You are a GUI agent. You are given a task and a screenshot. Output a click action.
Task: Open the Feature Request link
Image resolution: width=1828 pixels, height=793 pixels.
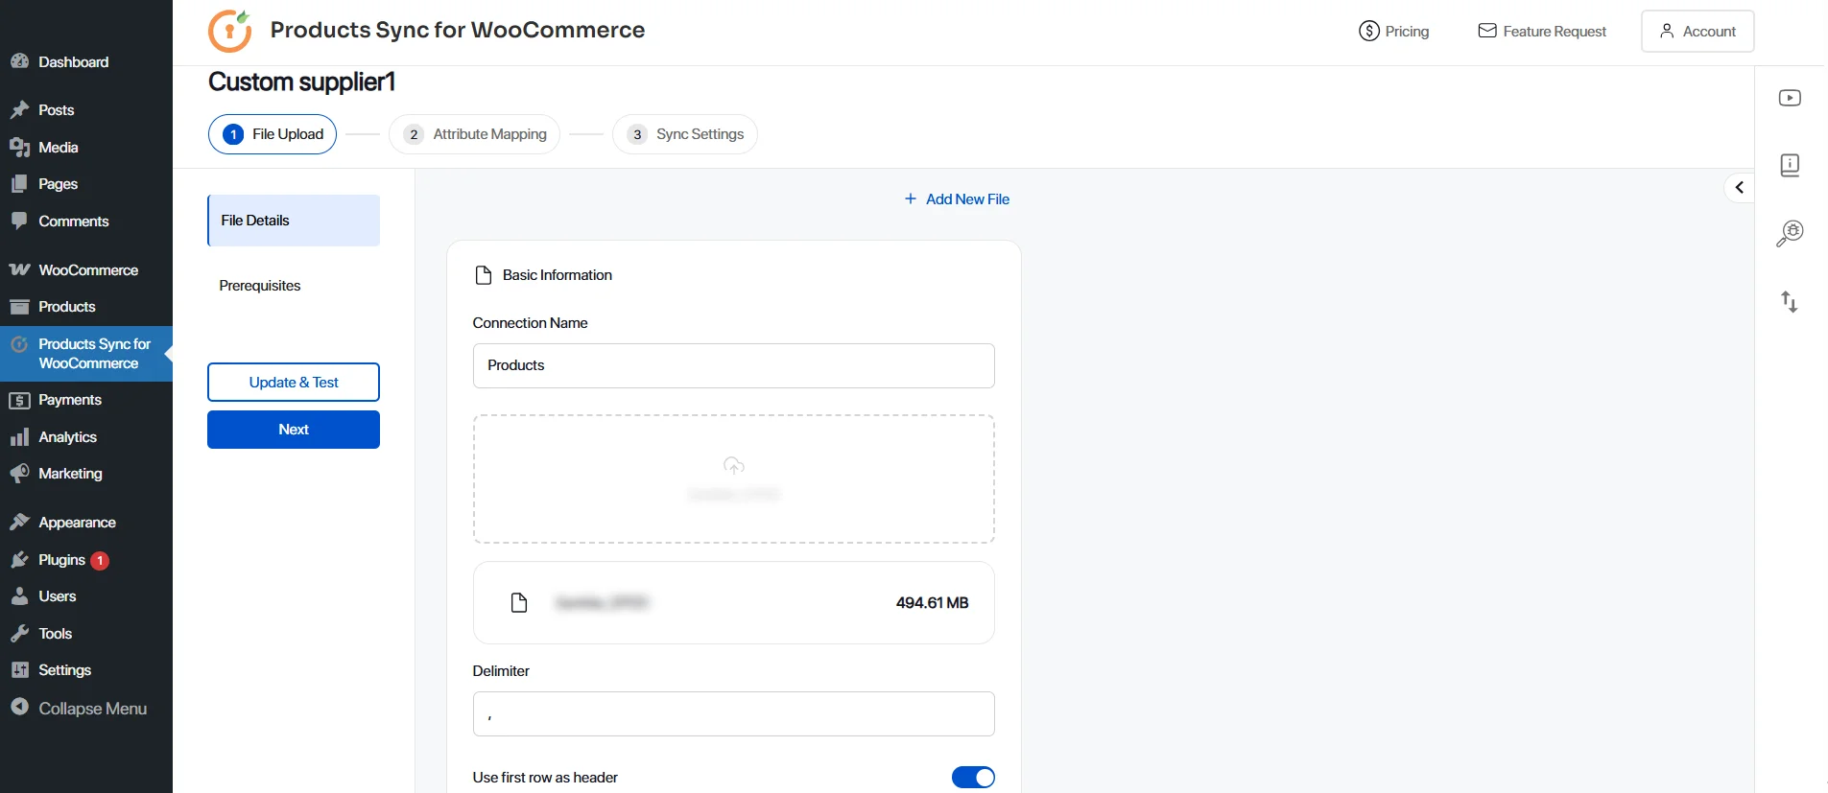point(1542,32)
